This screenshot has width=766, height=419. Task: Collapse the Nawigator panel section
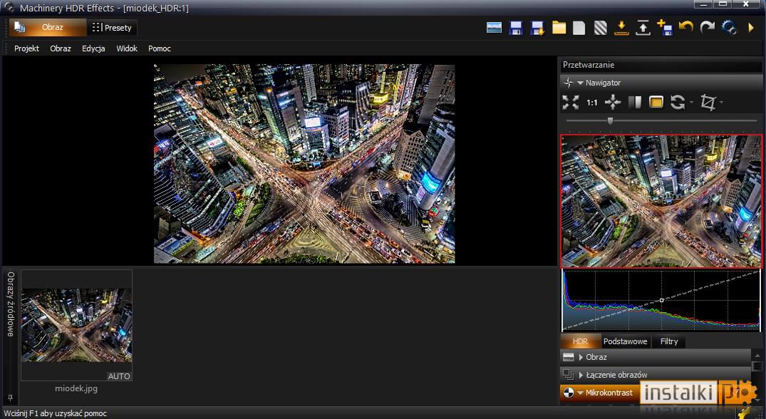click(580, 83)
